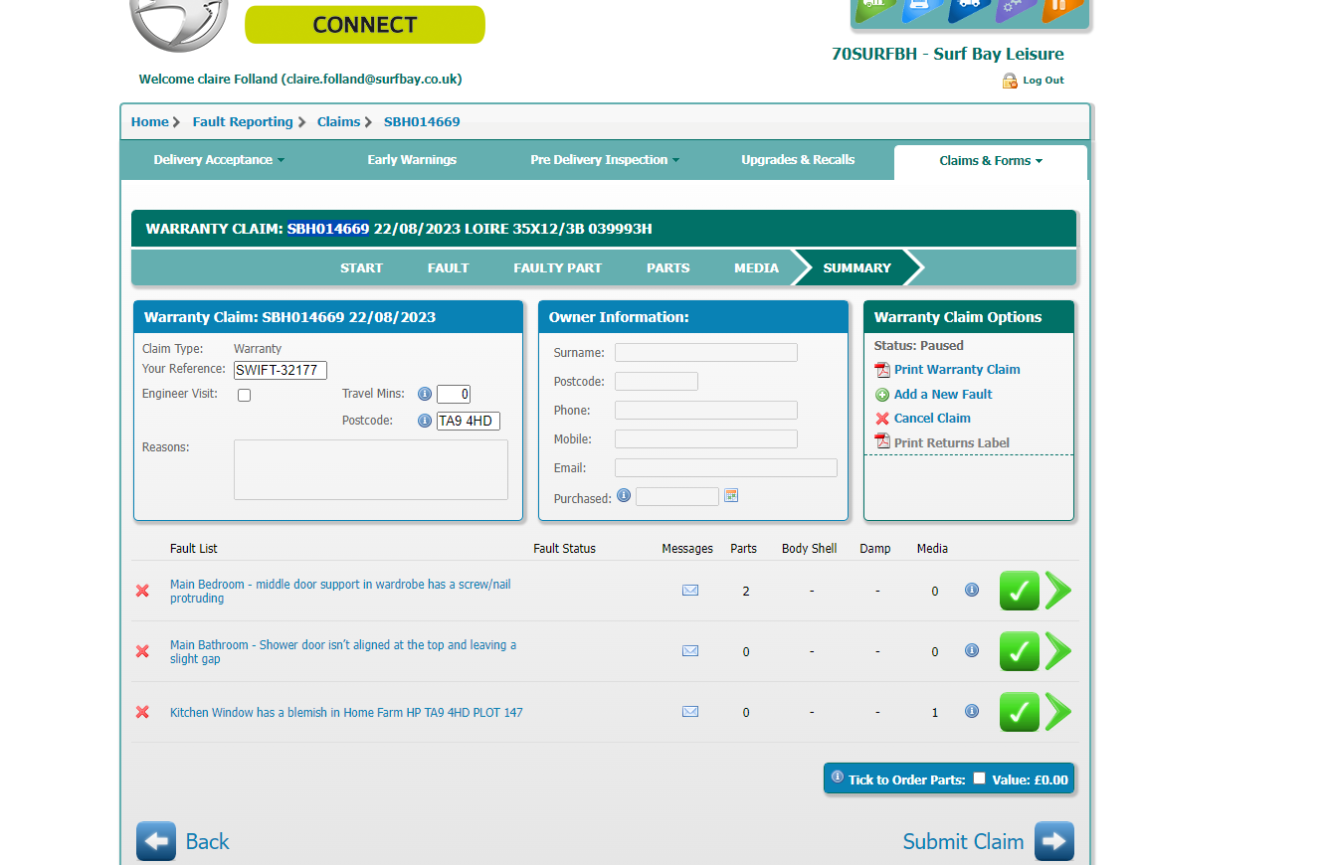Click into the Reasons text area
This screenshot has height=865, width=1330.
tap(370, 469)
